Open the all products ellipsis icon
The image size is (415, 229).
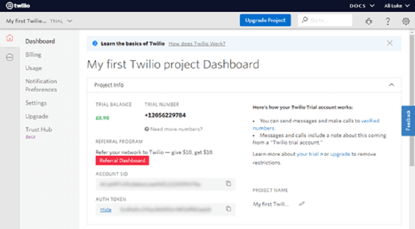click(x=10, y=57)
